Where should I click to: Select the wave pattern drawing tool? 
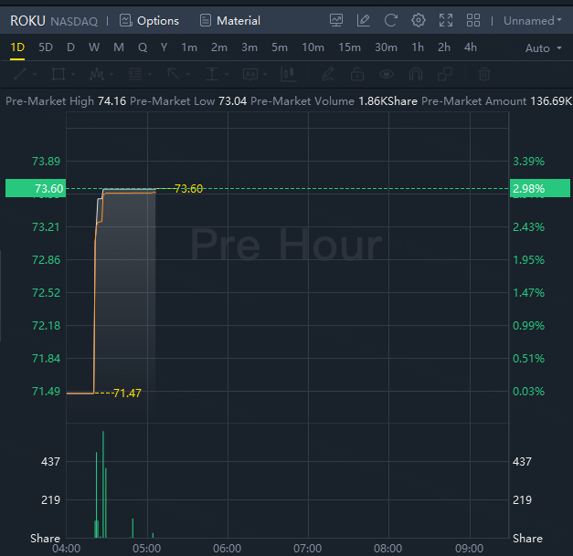97,74
